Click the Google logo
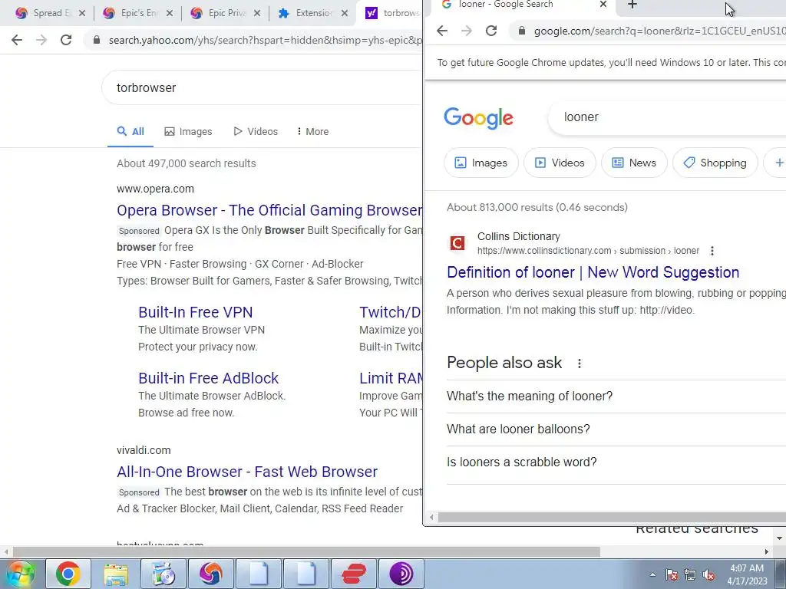Screen dimensions: 786x589 pyautogui.click(x=478, y=118)
